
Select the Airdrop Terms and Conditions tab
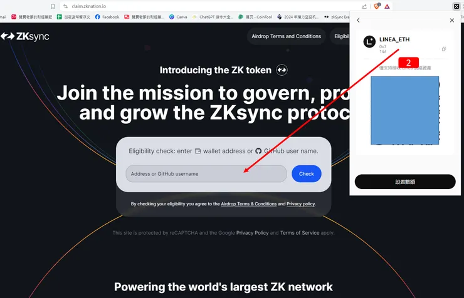[286, 36]
